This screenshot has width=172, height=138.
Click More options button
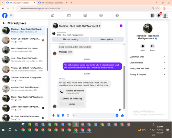coord(107,39)
